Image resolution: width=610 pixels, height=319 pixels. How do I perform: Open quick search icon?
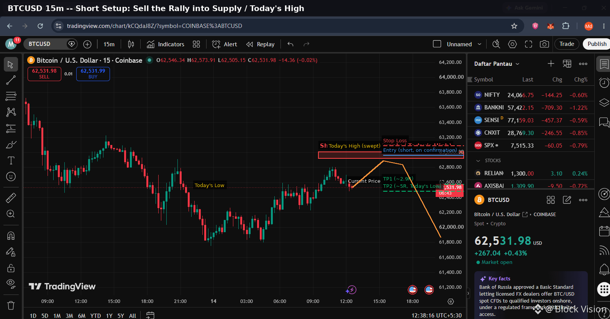(496, 44)
